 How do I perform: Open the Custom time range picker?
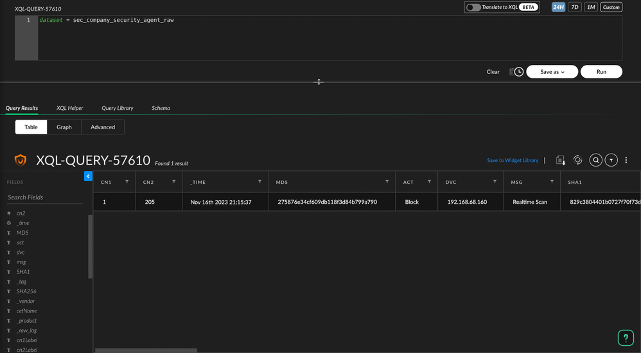pos(611,7)
